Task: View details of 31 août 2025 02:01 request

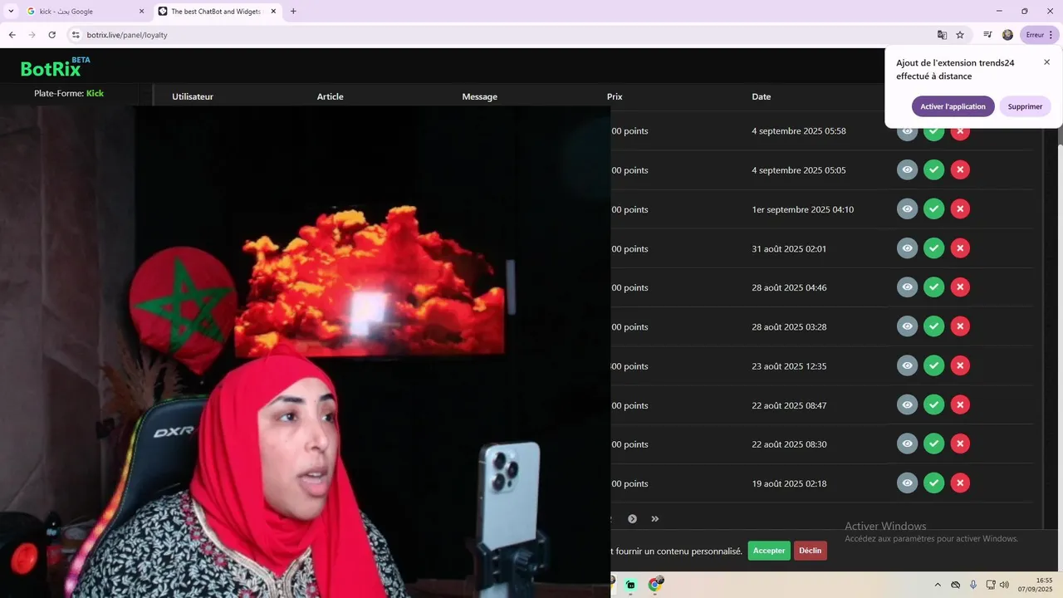Action: point(907,248)
